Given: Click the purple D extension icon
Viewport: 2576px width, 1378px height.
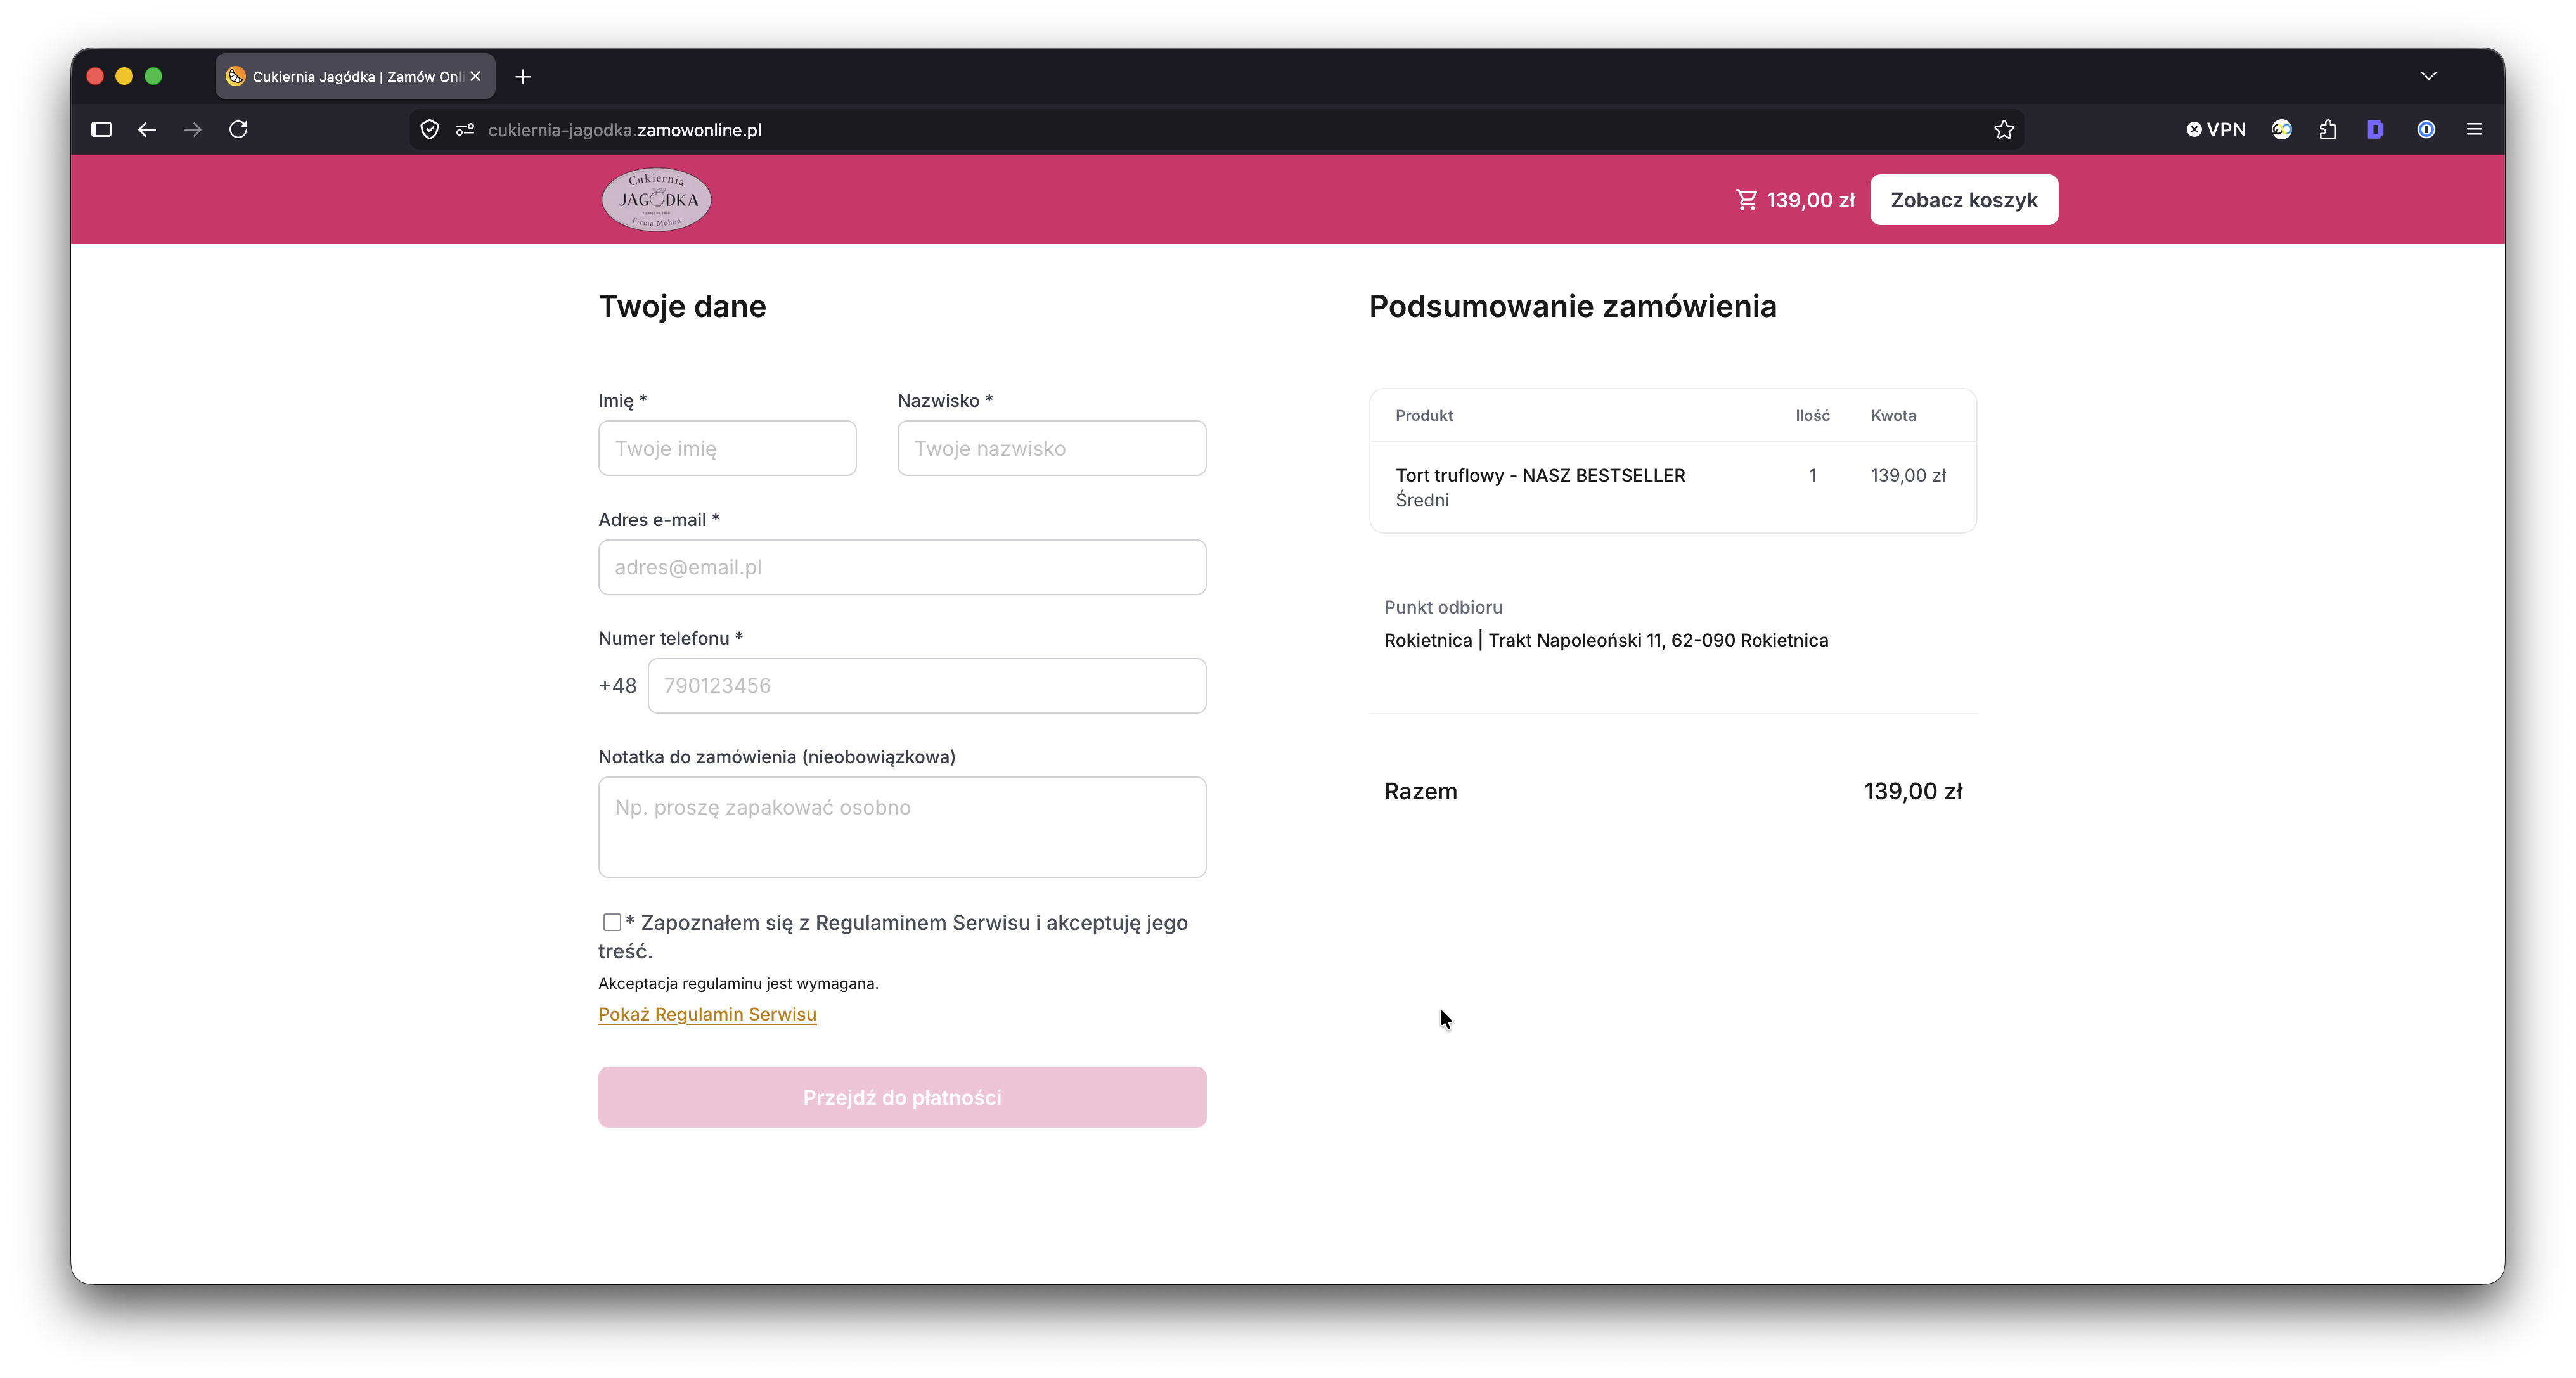Looking at the screenshot, I should click(x=2376, y=129).
